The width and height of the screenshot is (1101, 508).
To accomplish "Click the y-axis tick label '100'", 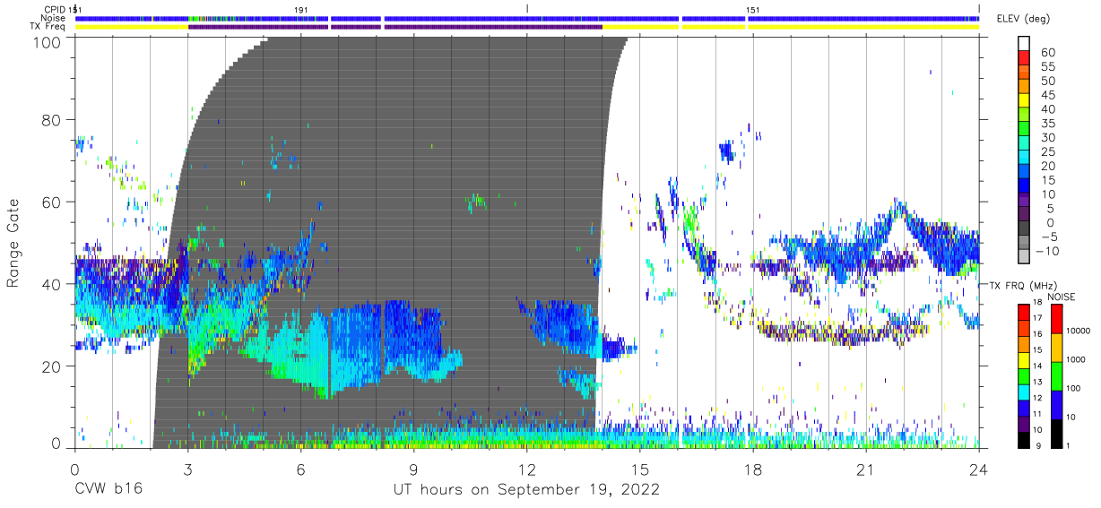I will [x=48, y=42].
